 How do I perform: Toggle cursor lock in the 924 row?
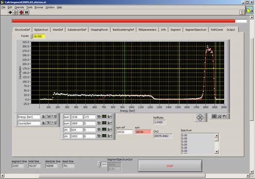click(x=109, y=129)
